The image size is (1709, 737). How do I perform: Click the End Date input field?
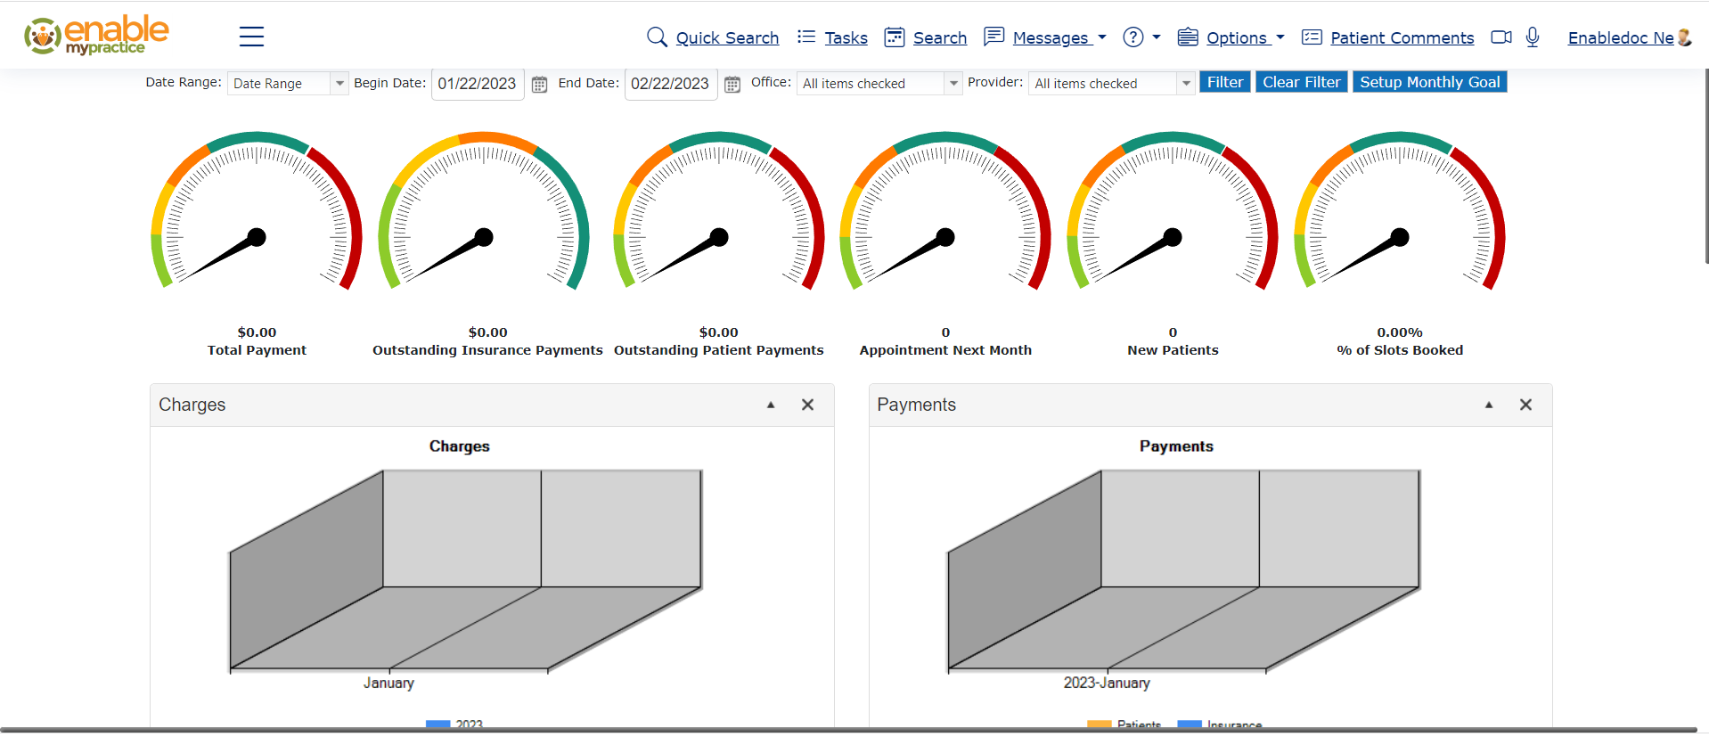(x=671, y=84)
